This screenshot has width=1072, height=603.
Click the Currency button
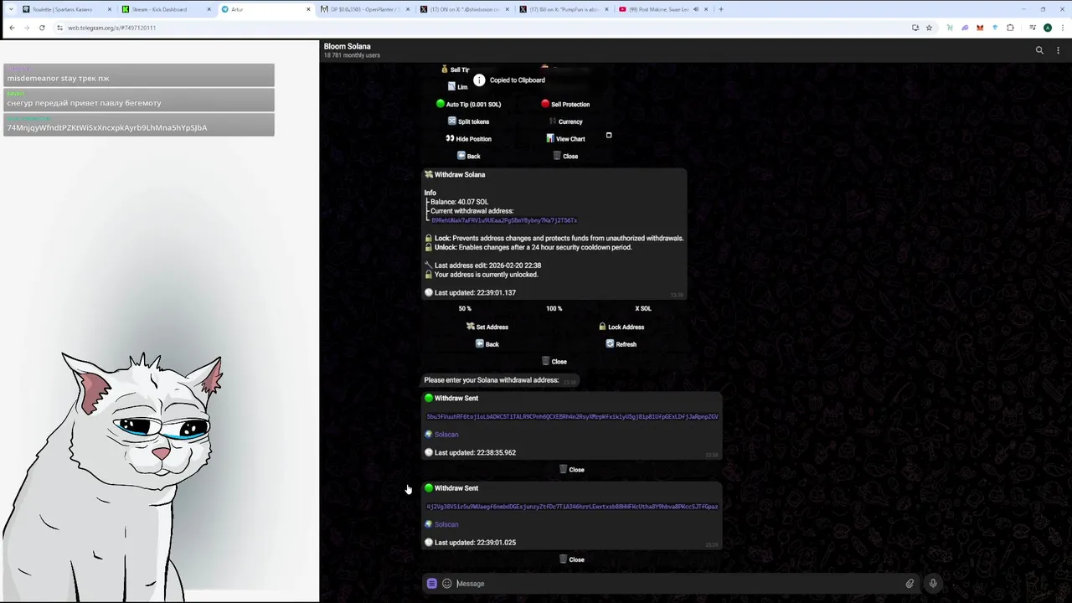click(x=565, y=121)
